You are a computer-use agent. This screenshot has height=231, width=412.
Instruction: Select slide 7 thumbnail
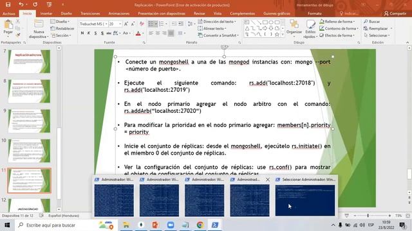(29, 62)
